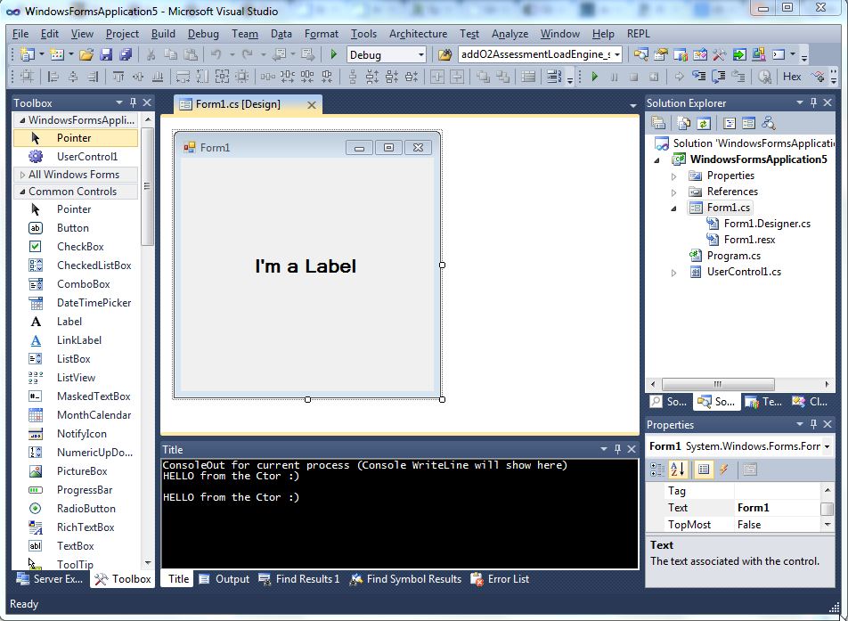Click the Align Lefts layout icon

pyautogui.click(x=53, y=77)
